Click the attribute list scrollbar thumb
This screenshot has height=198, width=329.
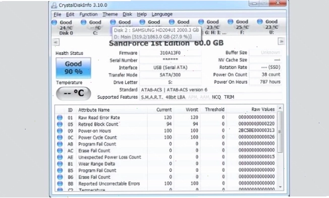(280, 132)
